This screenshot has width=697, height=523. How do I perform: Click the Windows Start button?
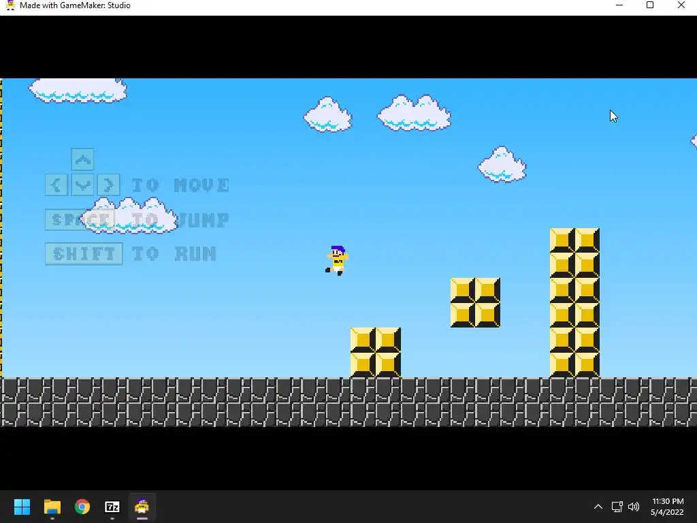click(x=22, y=507)
